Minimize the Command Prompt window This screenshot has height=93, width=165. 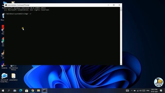pyautogui.click(x=108, y=5)
